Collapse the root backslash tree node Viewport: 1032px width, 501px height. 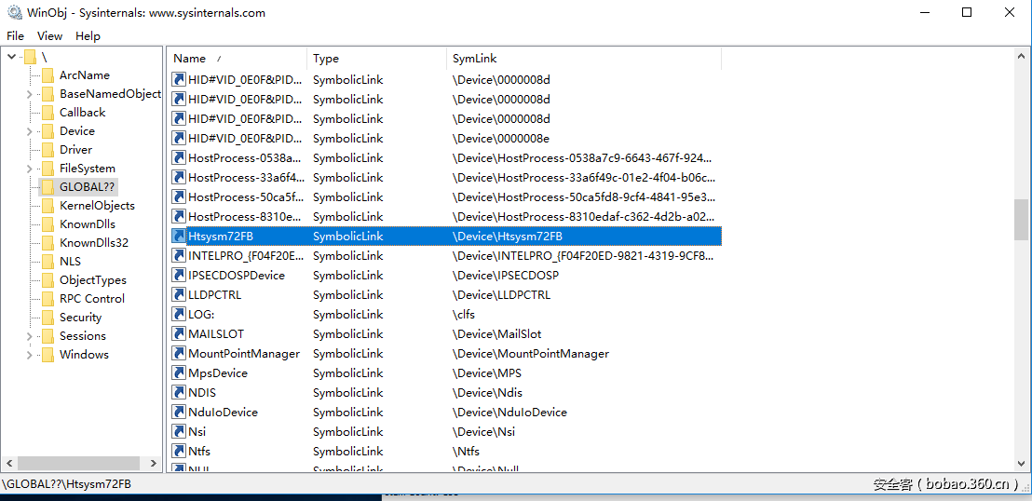[11, 57]
